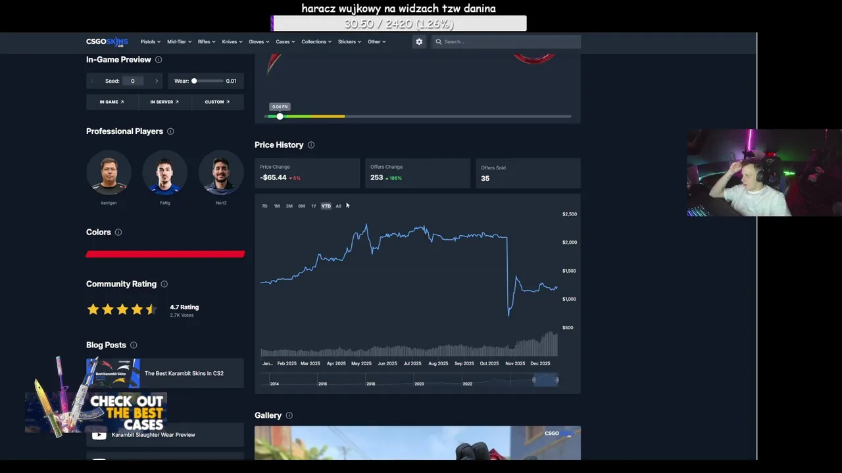Viewport: 842px width, 473px height.
Task: Click the 4.7 Rating text
Action: click(184, 307)
